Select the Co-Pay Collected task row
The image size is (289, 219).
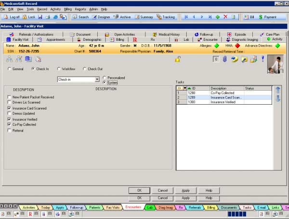[x=224, y=93]
